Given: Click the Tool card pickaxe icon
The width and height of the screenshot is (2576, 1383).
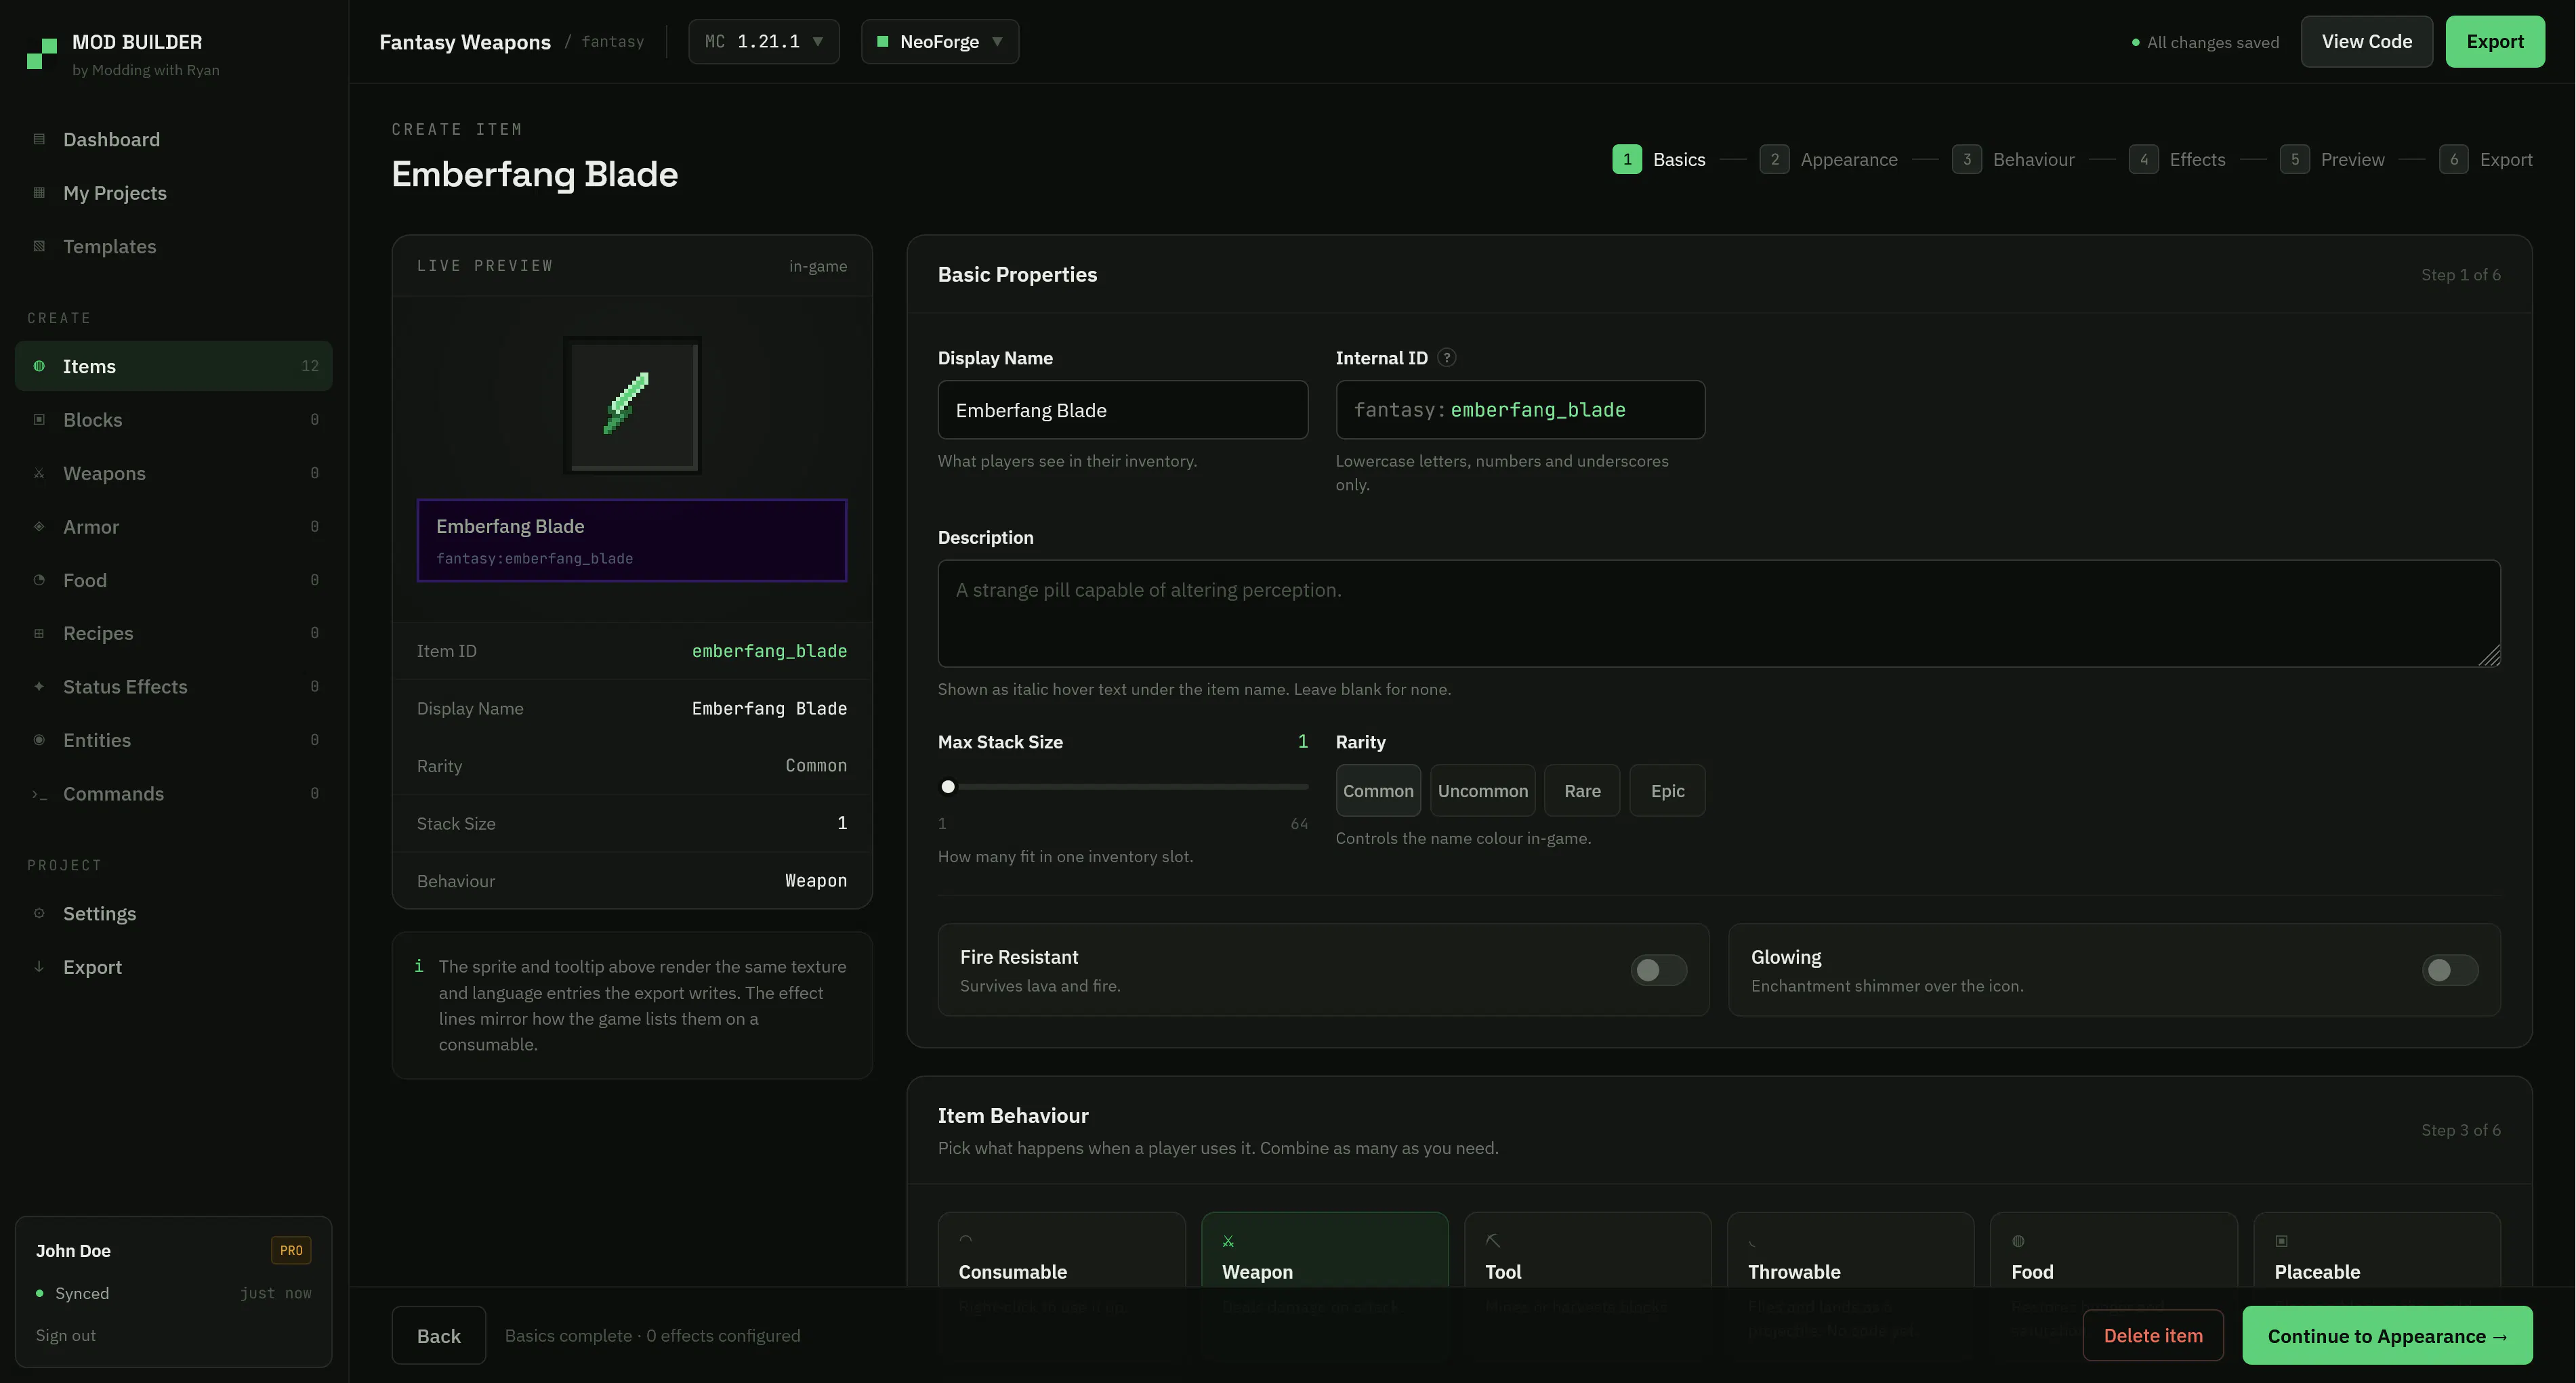Looking at the screenshot, I should click(x=1493, y=1241).
